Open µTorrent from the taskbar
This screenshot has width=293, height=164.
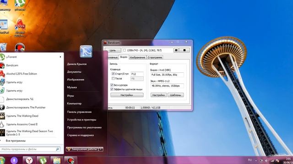pyautogui.click(x=43, y=160)
